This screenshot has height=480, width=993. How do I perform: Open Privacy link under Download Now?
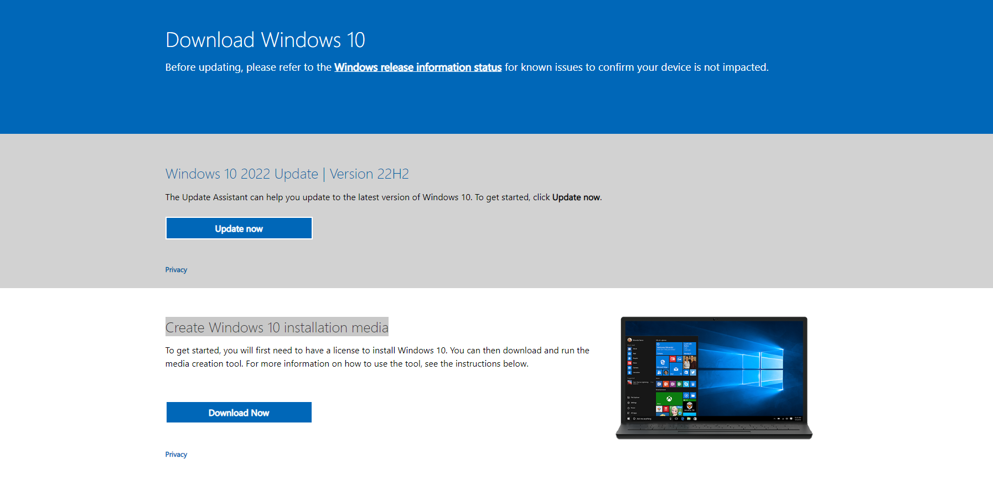tap(176, 455)
